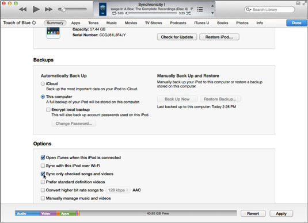The height and width of the screenshot is (223, 308).
Task: Click the down arrow in now playing display
Action: click(212, 13)
